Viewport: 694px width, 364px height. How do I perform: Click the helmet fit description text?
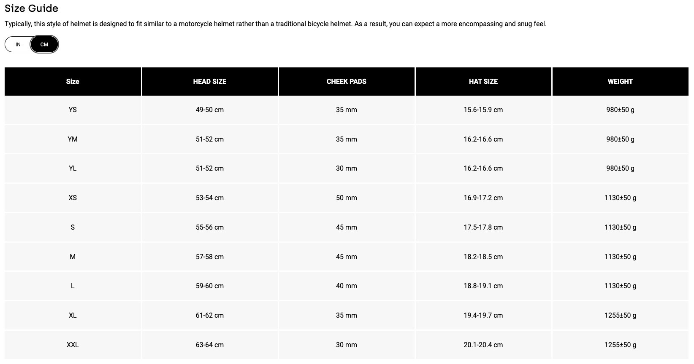pos(275,24)
